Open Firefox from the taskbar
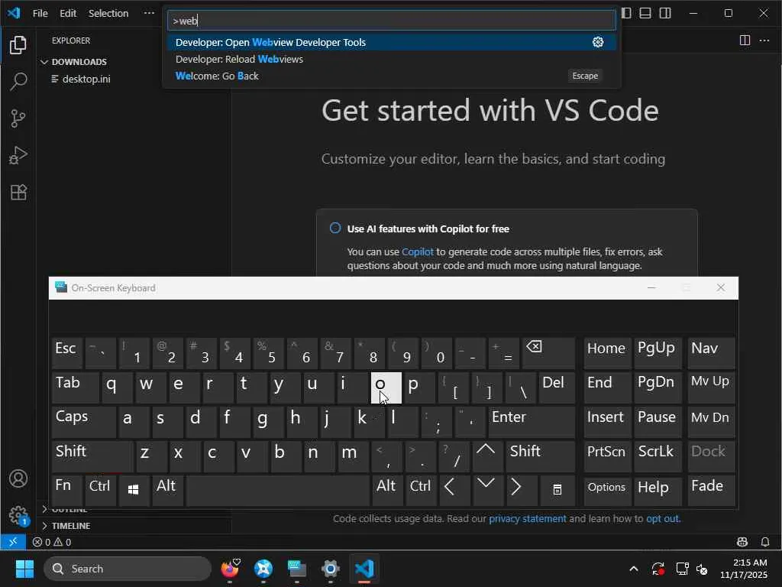Image resolution: width=782 pixels, height=587 pixels. click(230, 569)
